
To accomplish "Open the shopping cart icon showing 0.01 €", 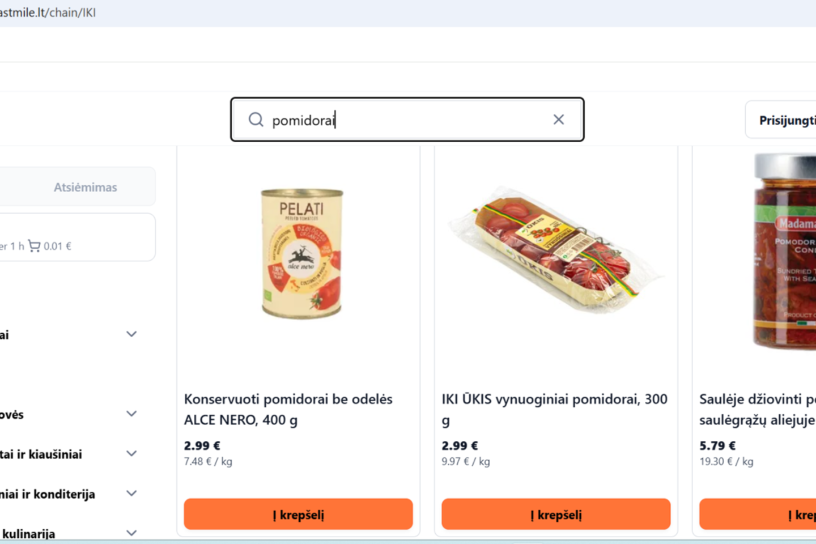I will [x=35, y=246].
